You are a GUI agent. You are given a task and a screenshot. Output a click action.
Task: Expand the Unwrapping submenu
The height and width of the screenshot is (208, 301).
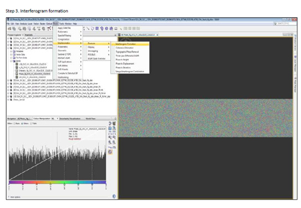click(96, 51)
